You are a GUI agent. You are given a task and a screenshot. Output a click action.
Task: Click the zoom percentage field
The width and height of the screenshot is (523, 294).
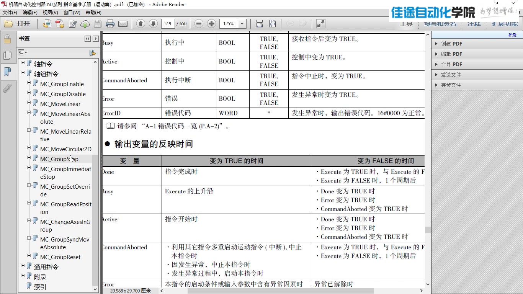[x=229, y=24]
